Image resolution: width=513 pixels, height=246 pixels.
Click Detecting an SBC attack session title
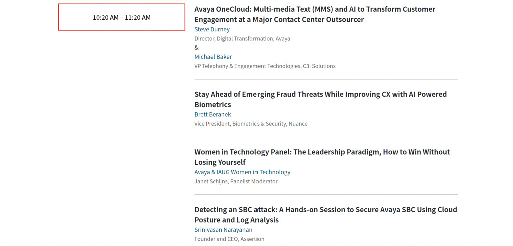coord(326,214)
